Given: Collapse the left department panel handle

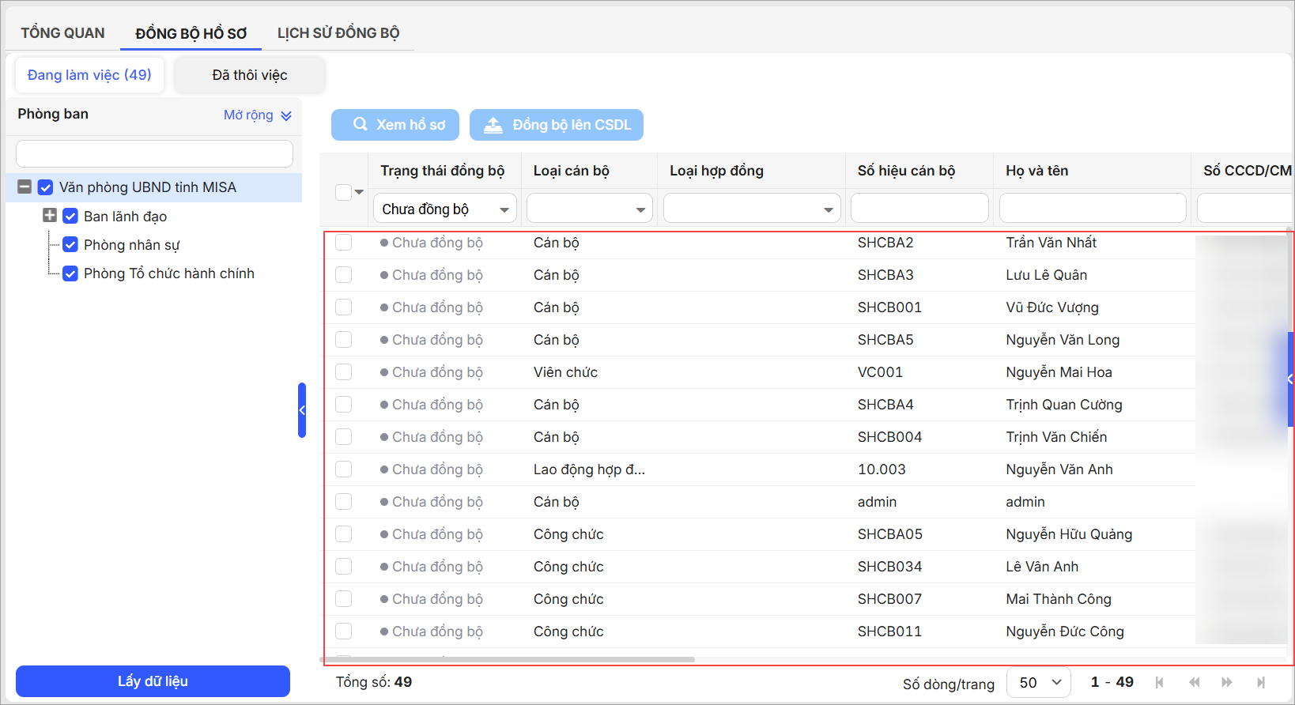Looking at the screenshot, I should pos(302,410).
